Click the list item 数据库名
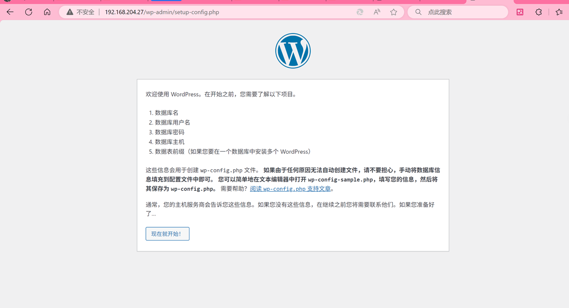The height and width of the screenshot is (308, 569). pos(166,113)
